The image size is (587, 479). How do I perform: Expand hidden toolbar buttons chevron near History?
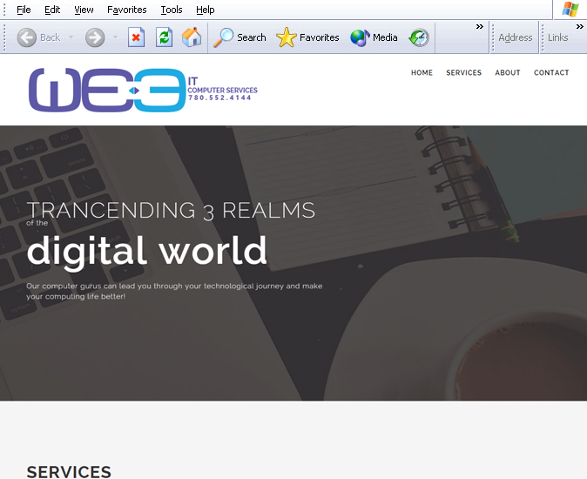[479, 27]
